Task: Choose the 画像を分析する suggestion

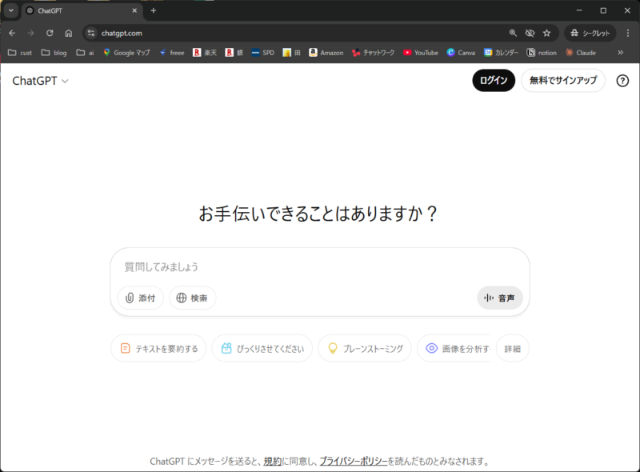Action: (x=455, y=349)
